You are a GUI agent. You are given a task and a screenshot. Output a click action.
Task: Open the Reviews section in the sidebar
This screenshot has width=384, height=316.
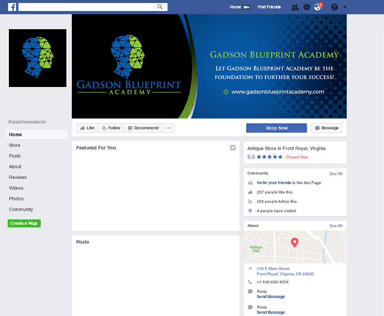pos(18,177)
